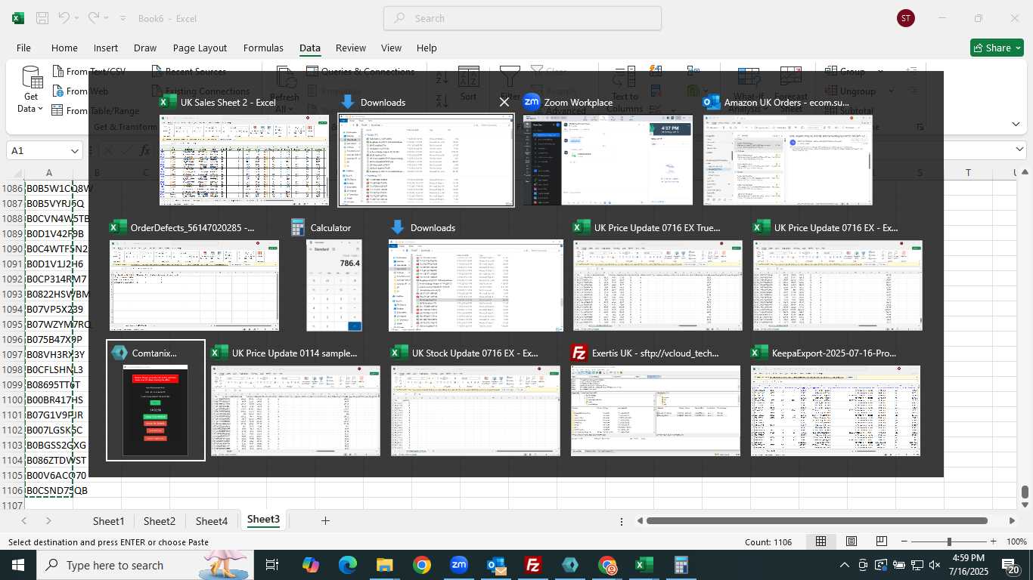Open the Undo history dropdown arrow
Screen dimensions: 1033x580
(78, 18)
